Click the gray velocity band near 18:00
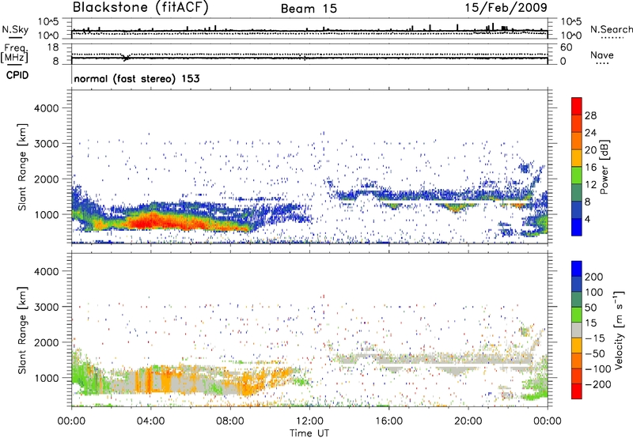The image size is (633, 438). [428, 359]
